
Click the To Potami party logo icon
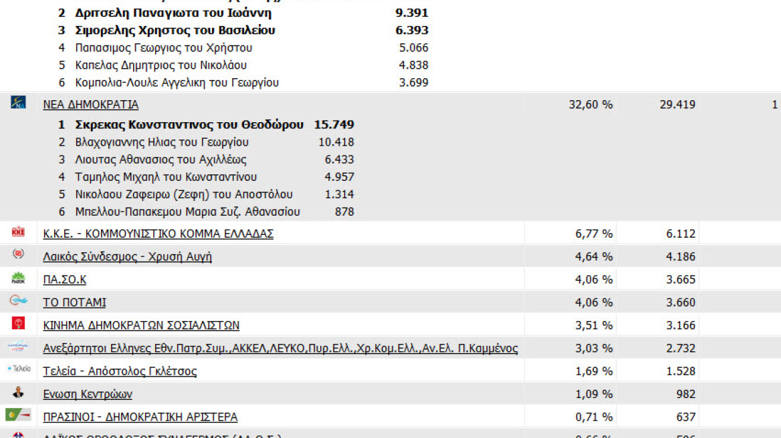19,300
